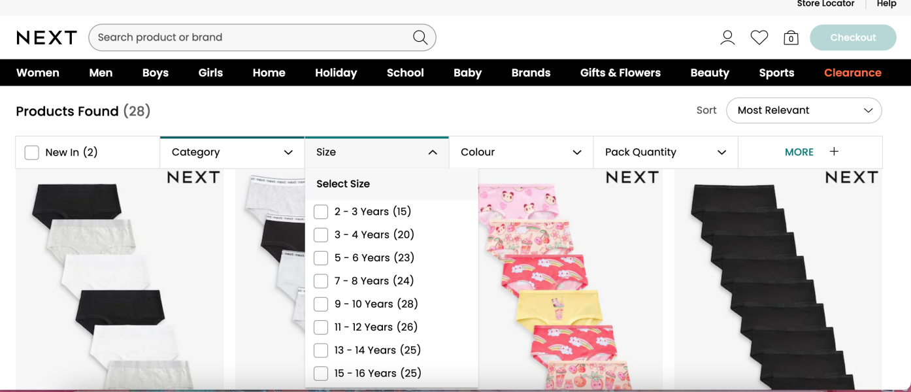Select 11 - 12 Years size checkbox

tap(321, 327)
